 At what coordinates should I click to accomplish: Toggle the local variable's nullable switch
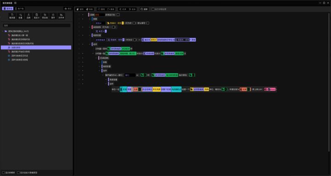[x=135, y=39]
